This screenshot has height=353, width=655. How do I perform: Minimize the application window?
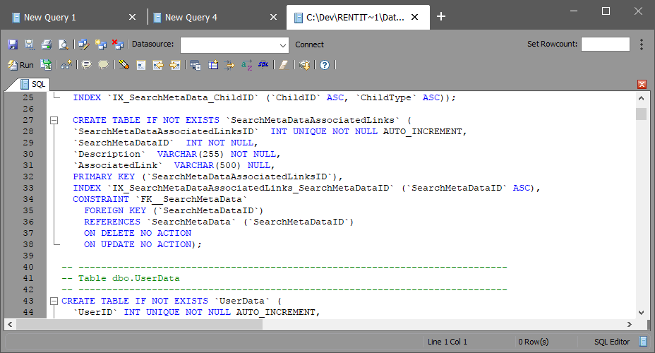(574, 11)
